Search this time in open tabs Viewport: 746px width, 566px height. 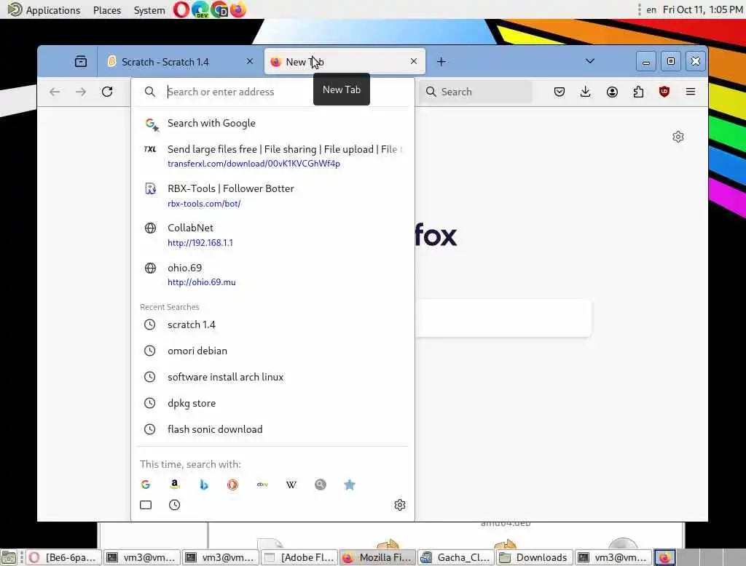point(146,505)
